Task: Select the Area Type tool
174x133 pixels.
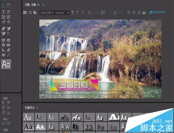Action: (3, 17)
